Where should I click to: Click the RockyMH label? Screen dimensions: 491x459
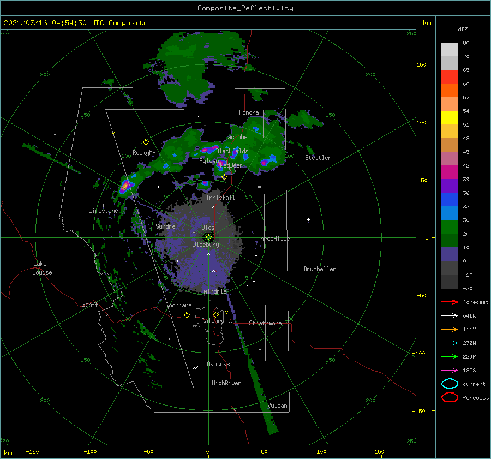tap(144, 153)
